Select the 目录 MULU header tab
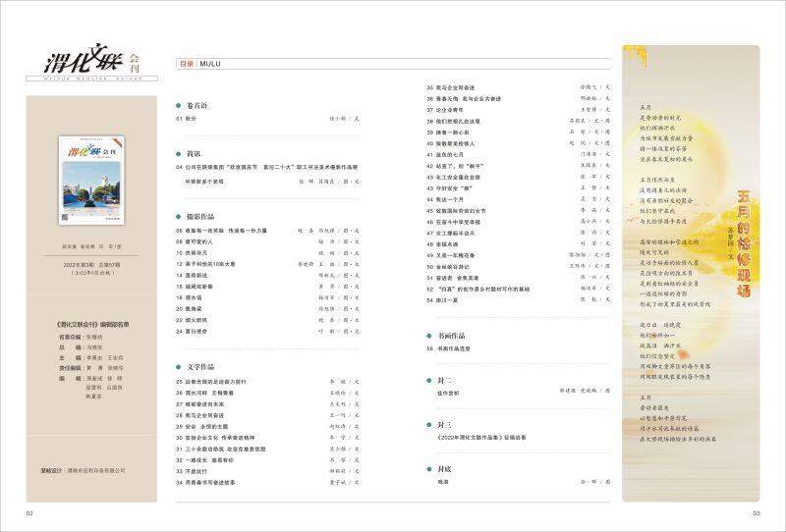 (199, 64)
